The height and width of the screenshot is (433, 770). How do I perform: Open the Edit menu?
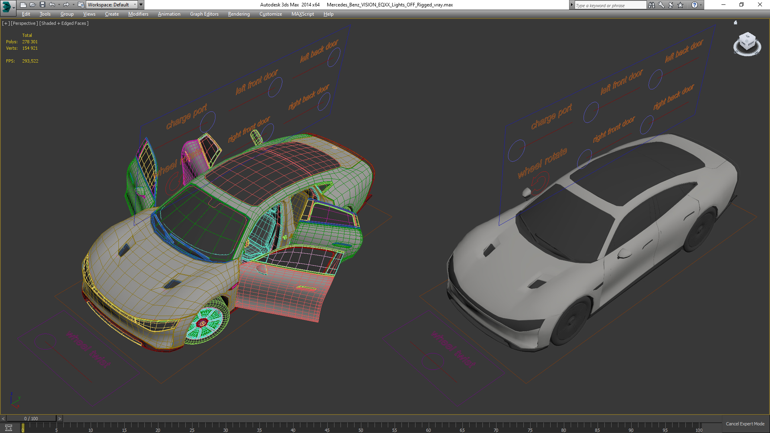click(x=26, y=14)
